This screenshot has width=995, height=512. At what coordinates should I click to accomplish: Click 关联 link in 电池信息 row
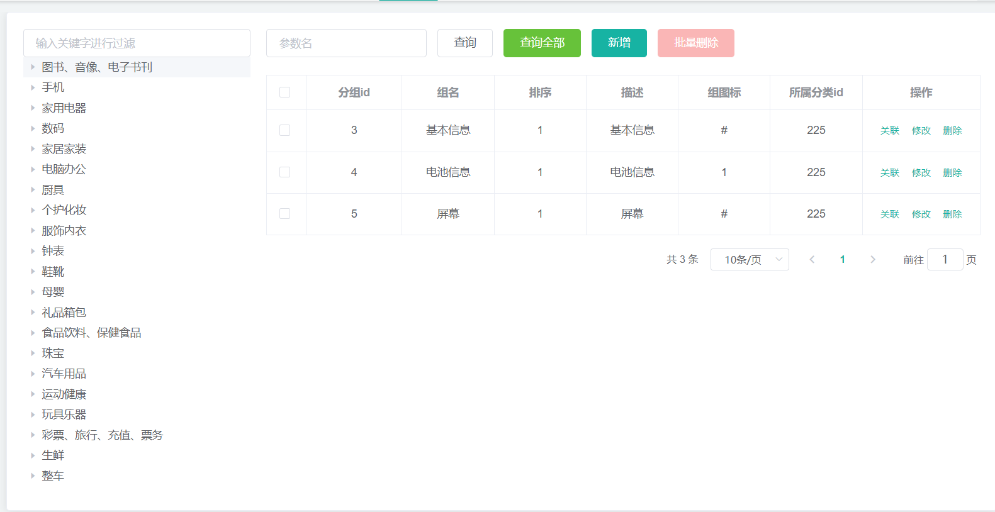tap(890, 172)
